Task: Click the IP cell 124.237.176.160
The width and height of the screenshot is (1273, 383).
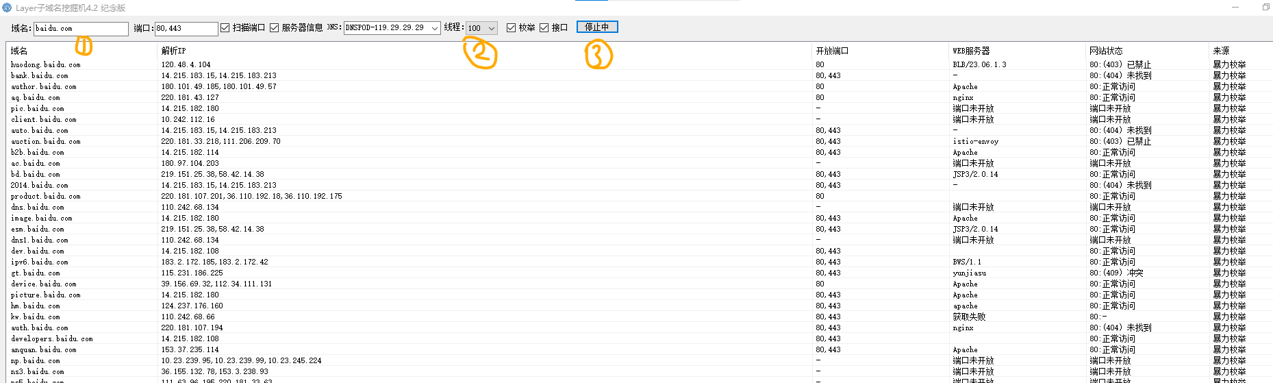Action: [x=192, y=306]
